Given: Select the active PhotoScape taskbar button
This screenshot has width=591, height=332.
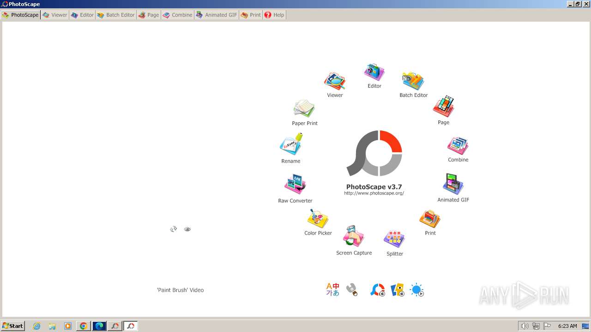Looking at the screenshot, I should tap(131, 326).
